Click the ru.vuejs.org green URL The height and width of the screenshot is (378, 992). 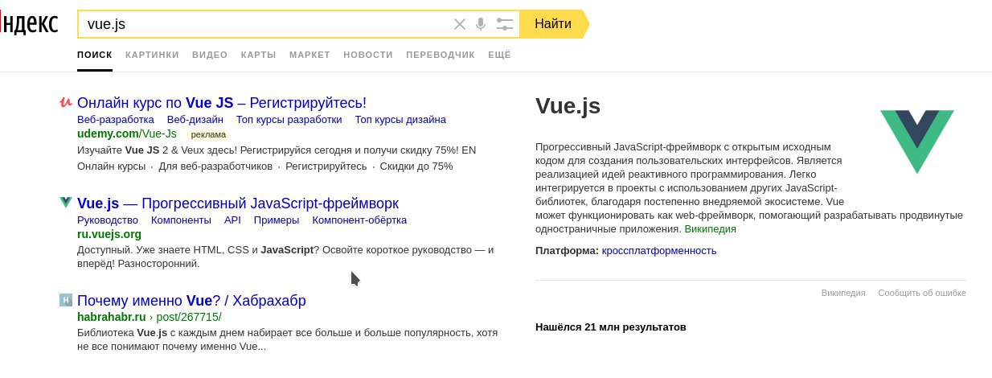pos(109,234)
